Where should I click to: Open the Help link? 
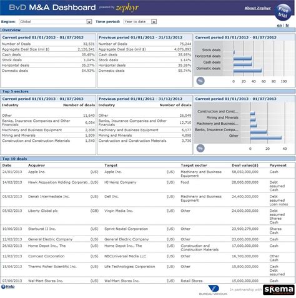tap(10, 287)
